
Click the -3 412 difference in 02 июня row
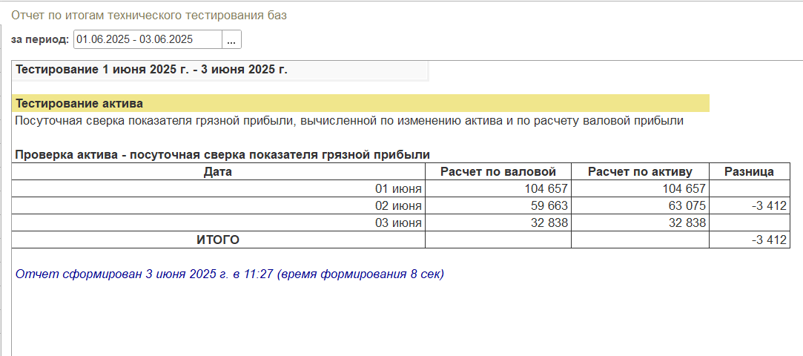tap(749, 206)
